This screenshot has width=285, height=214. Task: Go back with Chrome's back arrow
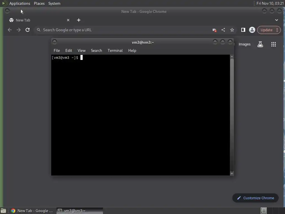click(10, 30)
